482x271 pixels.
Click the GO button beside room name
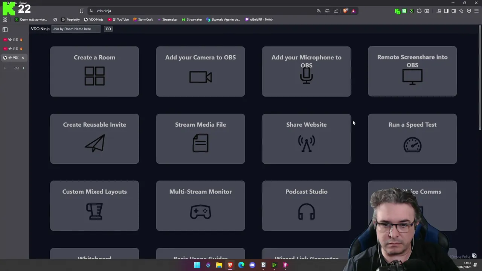(108, 29)
